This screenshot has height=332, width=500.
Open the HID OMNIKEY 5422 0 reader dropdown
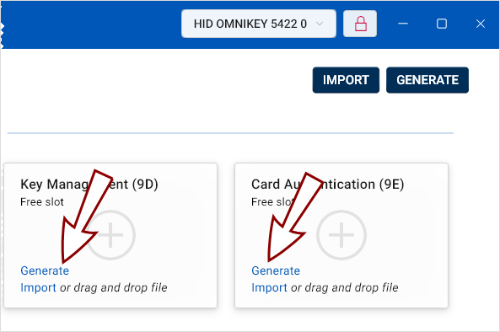coord(259,24)
